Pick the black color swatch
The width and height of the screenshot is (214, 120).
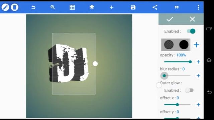pos(184,45)
